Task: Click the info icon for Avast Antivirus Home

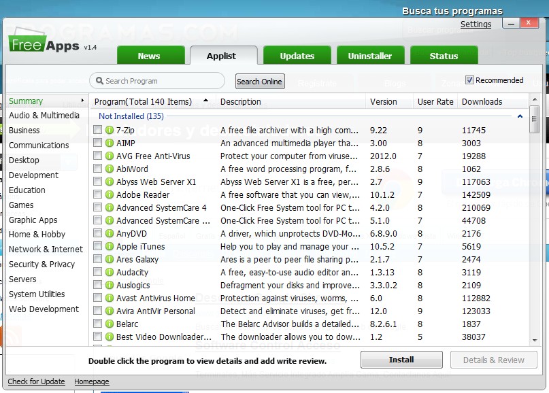Action: (110, 298)
